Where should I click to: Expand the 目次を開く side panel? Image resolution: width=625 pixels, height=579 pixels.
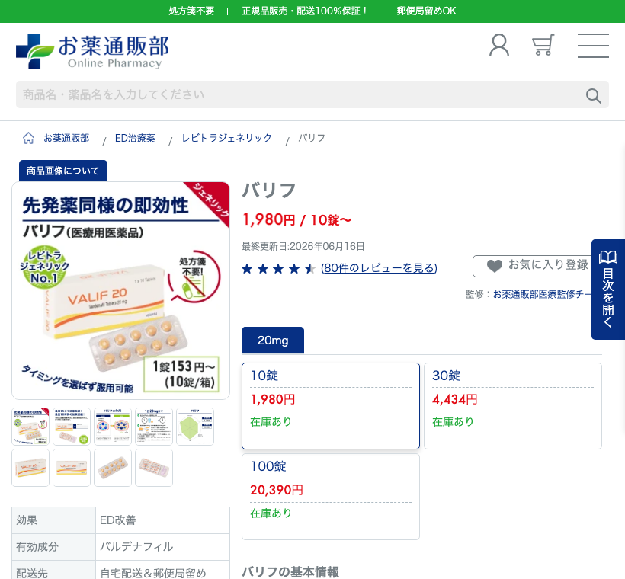[608, 289]
